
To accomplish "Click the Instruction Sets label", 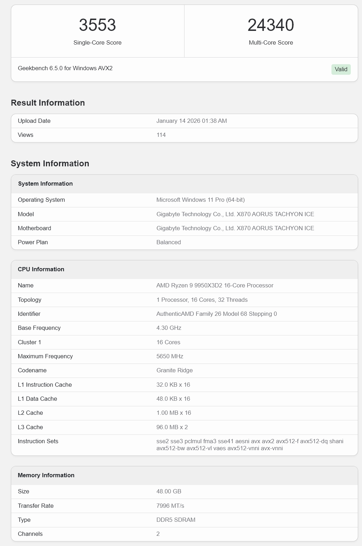I will [38, 441].
